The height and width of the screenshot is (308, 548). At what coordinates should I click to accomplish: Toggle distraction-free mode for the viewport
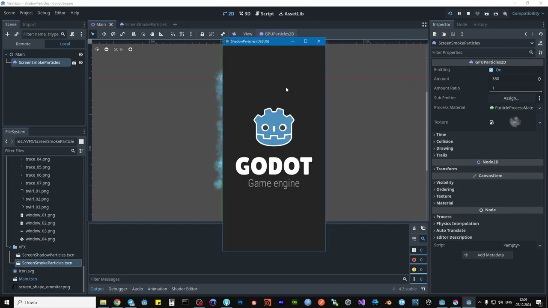point(424,24)
